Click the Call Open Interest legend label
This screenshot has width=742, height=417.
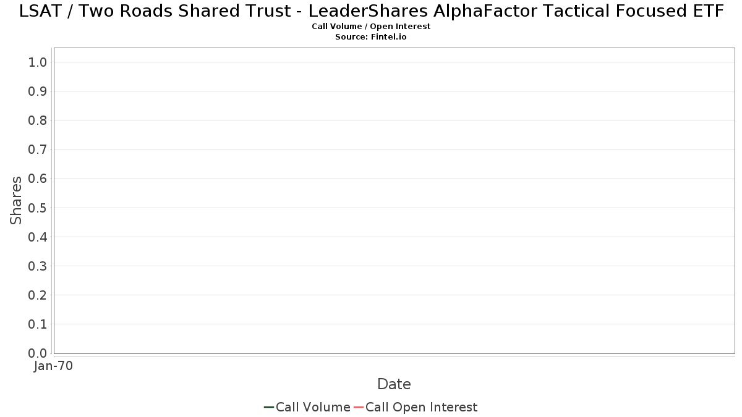point(421,407)
